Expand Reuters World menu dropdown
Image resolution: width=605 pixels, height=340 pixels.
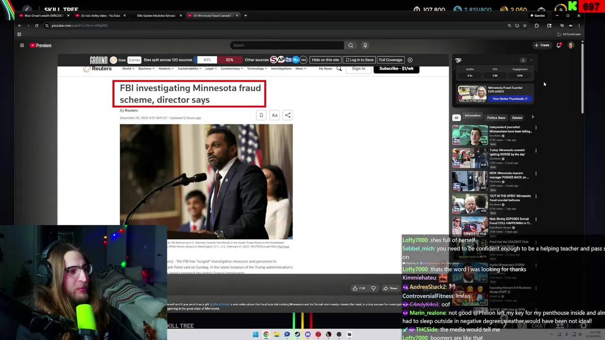128,68
